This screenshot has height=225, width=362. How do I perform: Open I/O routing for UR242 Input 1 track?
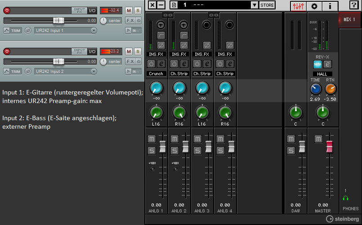92,10
